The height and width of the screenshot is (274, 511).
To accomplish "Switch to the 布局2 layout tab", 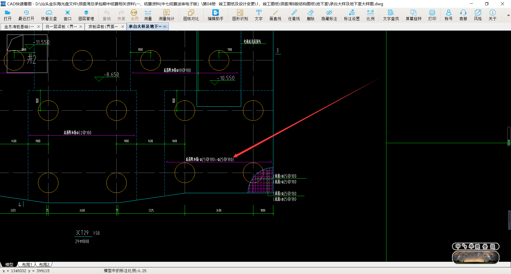I will click(44, 264).
